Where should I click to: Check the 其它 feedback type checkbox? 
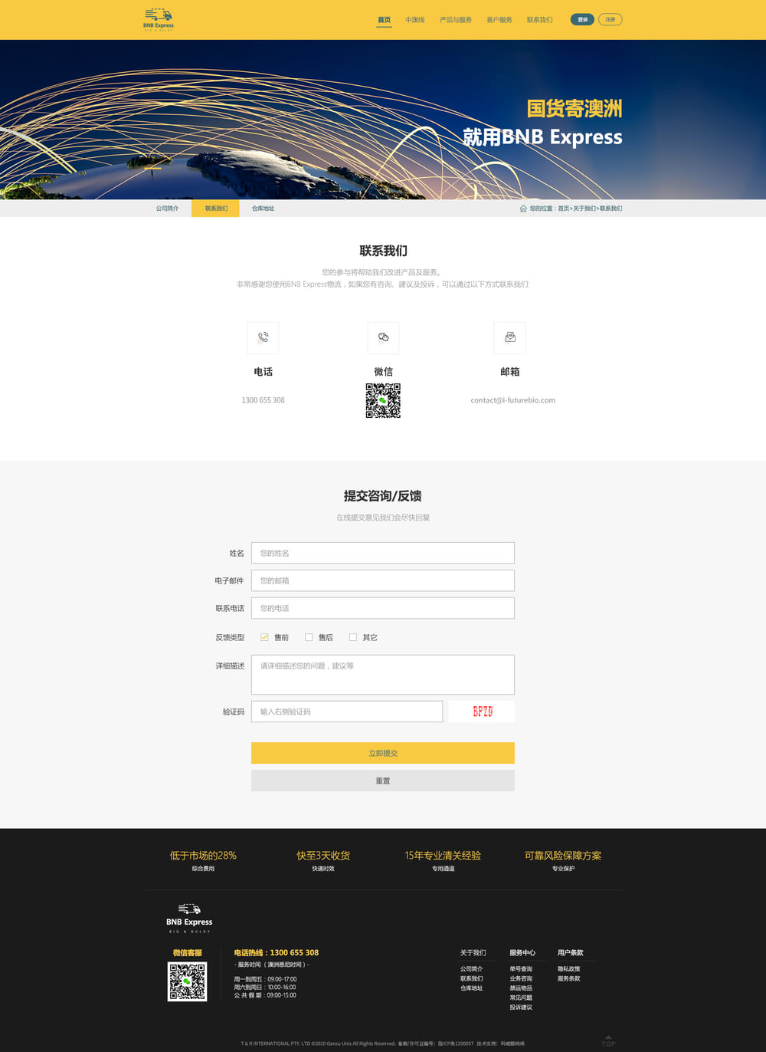[353, 637]
